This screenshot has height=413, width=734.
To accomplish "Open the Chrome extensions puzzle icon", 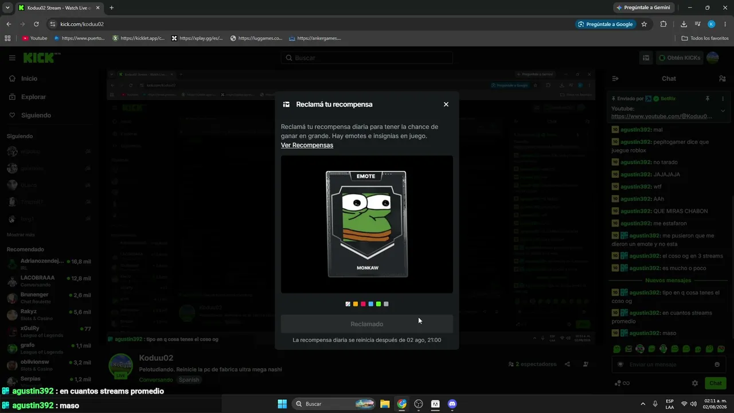I will pyautogui.click(x=663, y=24).
